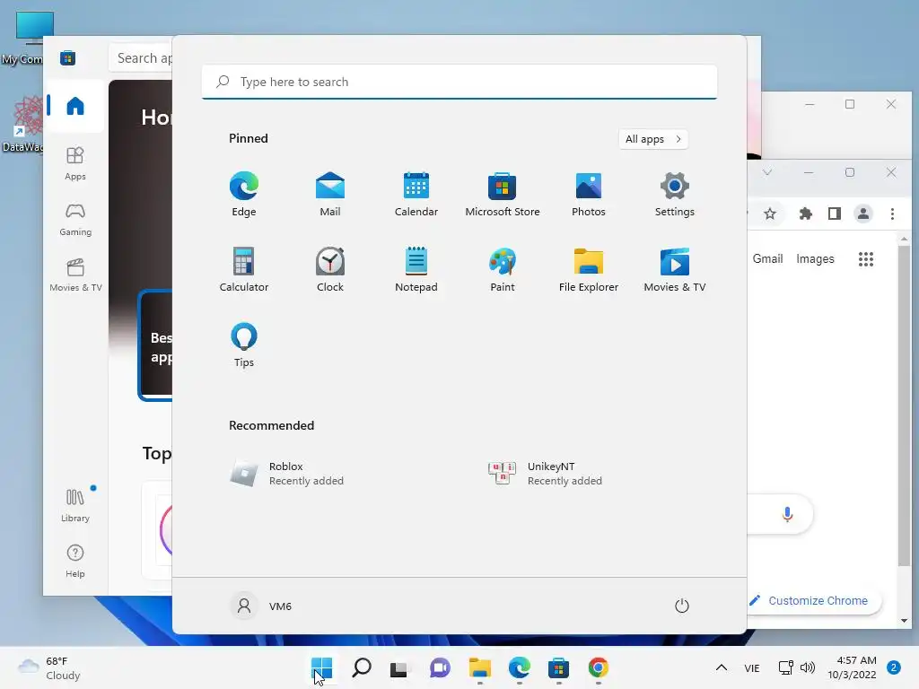Open Settings from pinned apps
The image size is (919, 689).
tap(675, 195)
